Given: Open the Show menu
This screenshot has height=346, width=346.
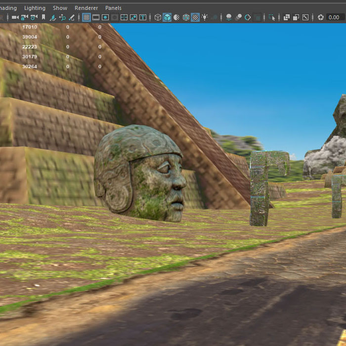Looking at the screenshot, I should (x=60, y=8).
